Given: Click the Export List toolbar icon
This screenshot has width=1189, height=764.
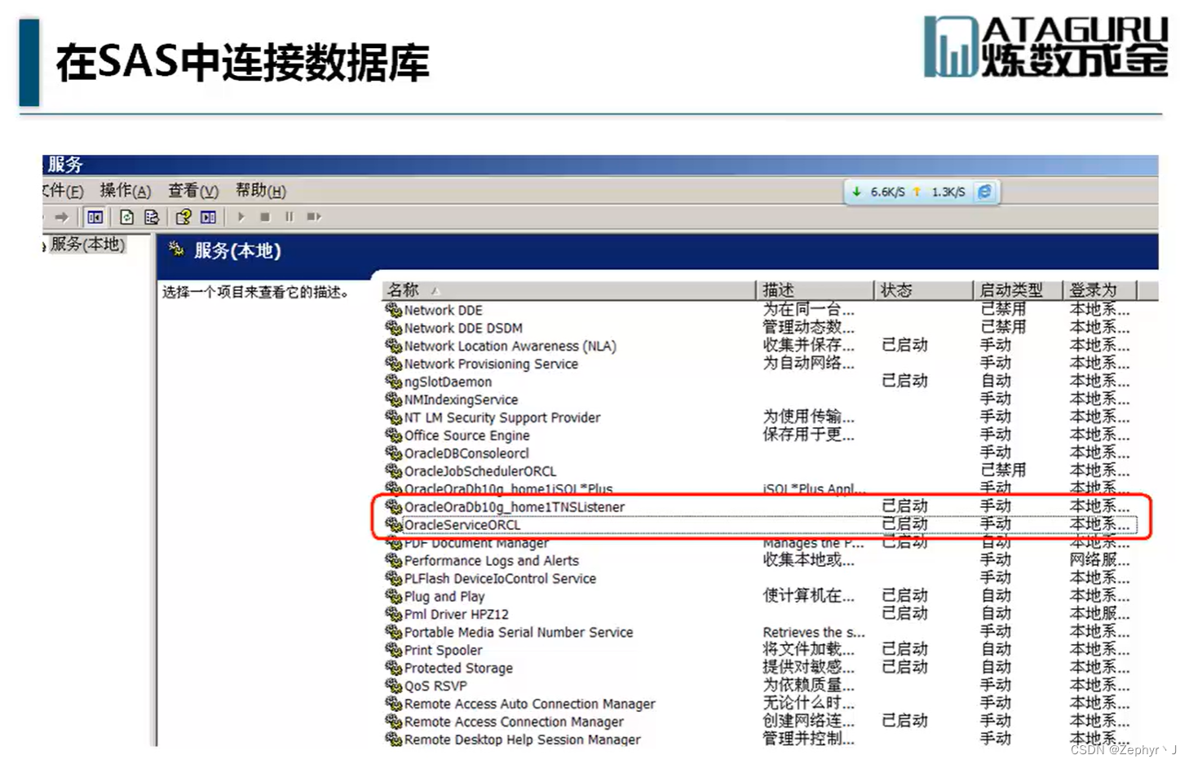Looking at the screenshot, I should pos(151,217).
